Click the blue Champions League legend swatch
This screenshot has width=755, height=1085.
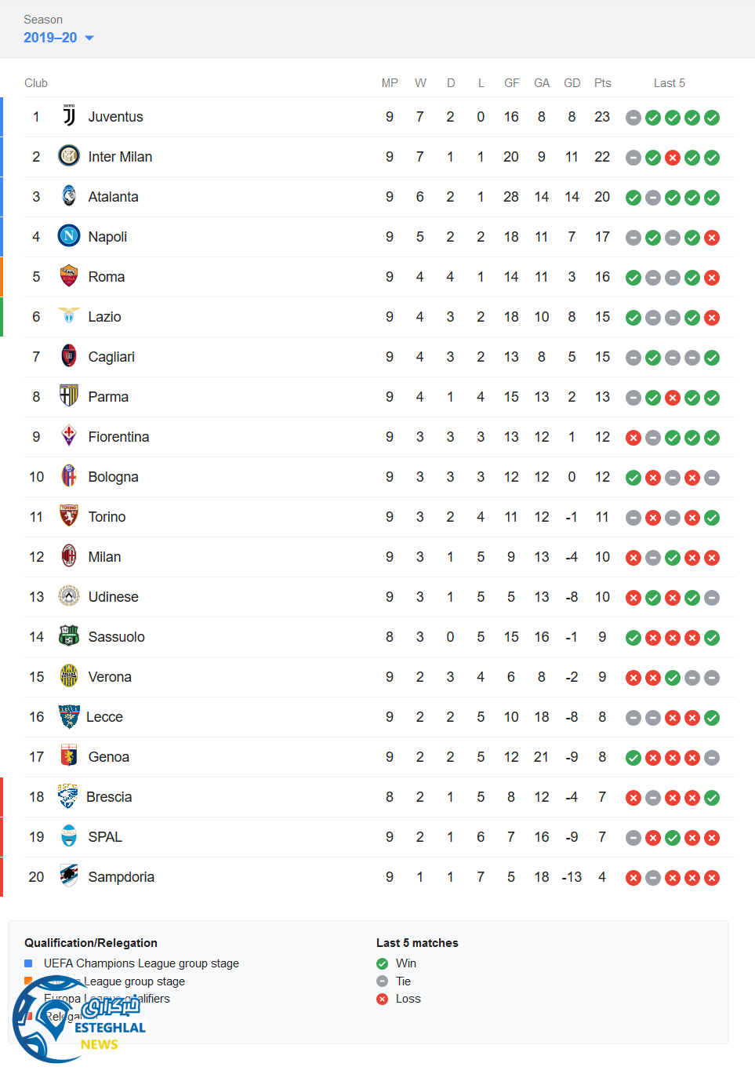tap(28, 963)
